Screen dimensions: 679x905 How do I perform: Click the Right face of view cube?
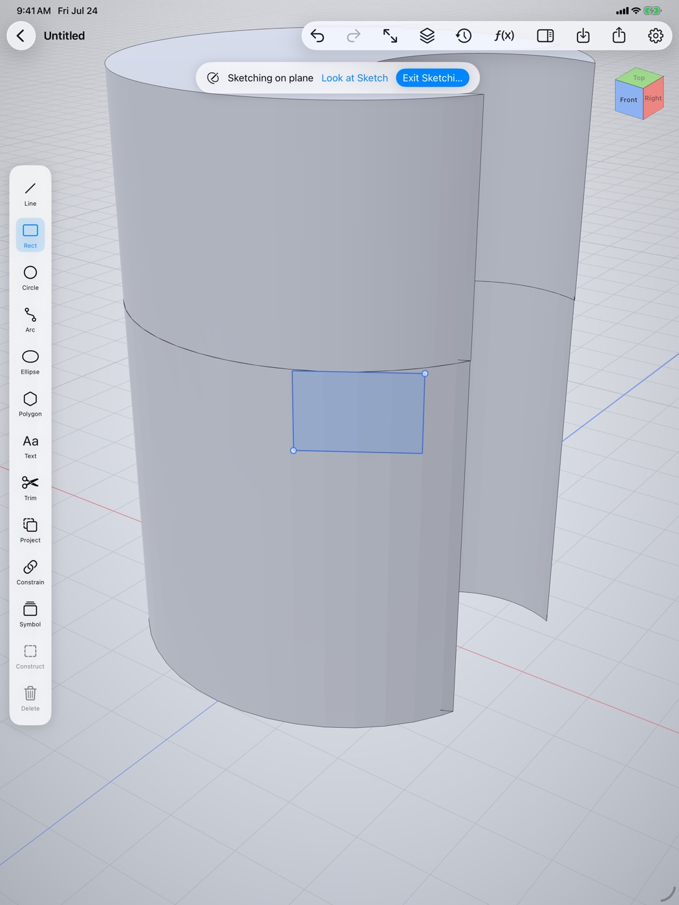[653, 98]
